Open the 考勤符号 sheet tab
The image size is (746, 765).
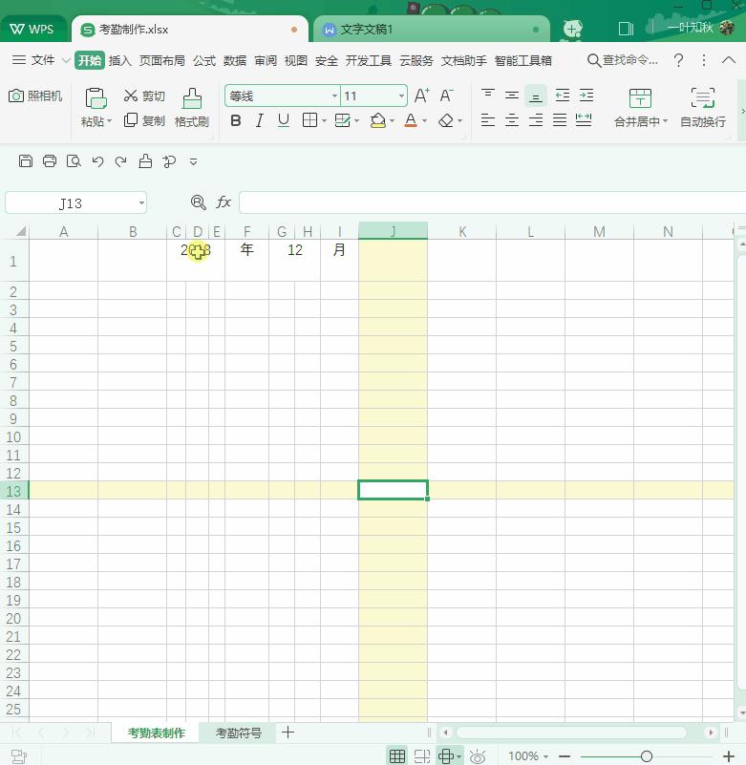239,733
